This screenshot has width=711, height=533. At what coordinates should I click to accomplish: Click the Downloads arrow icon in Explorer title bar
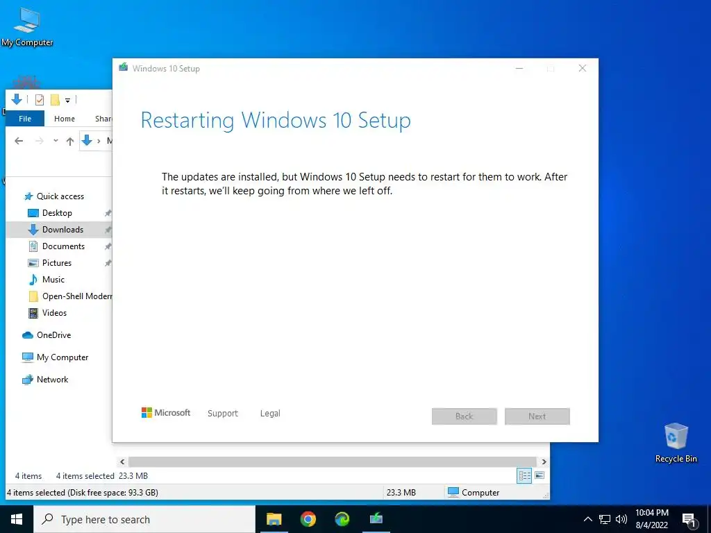[x=17, y=99]
